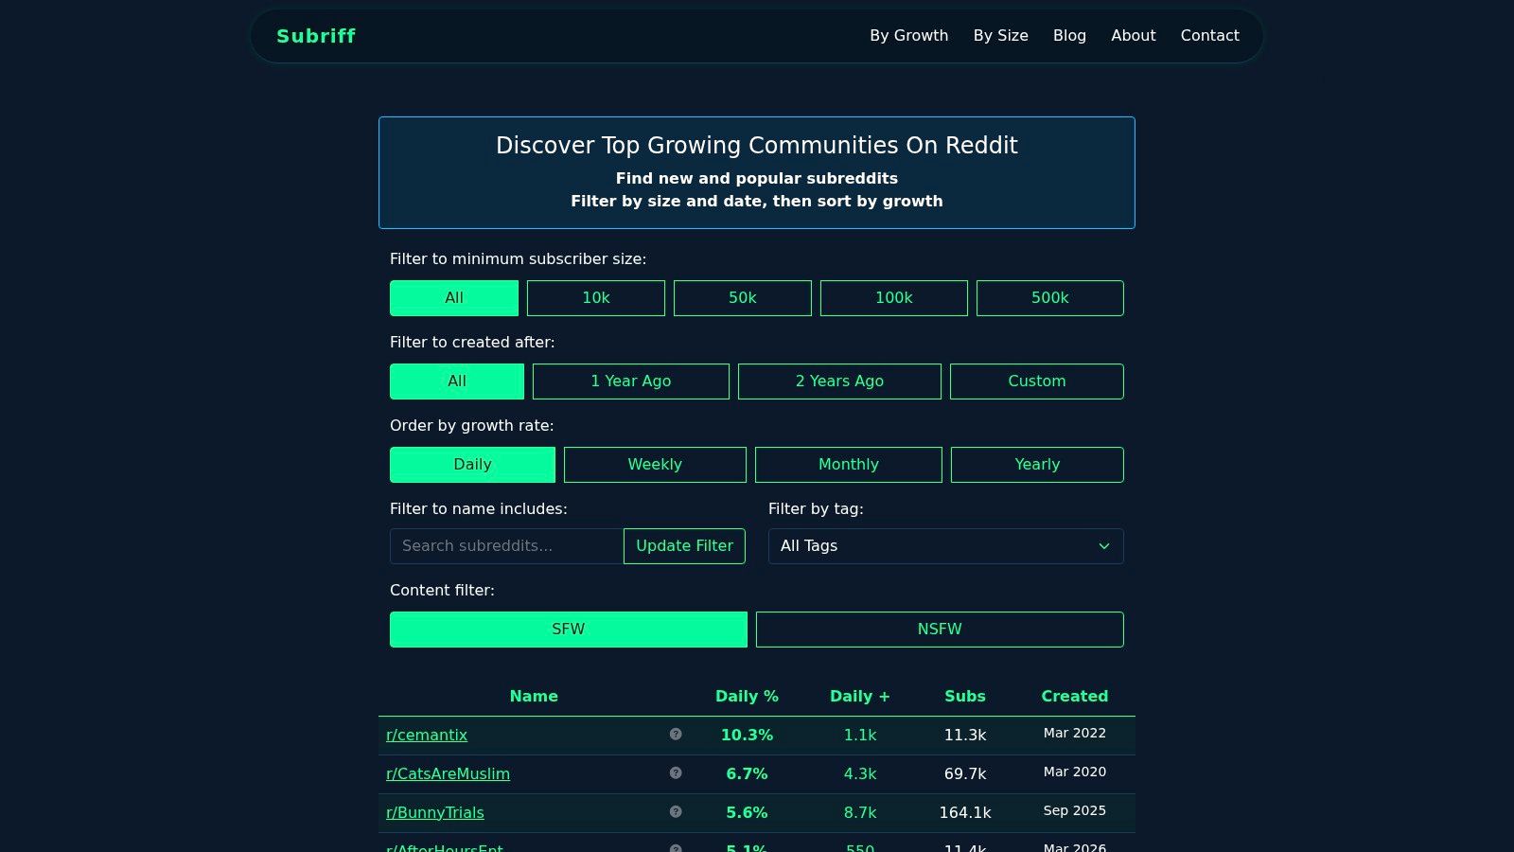
Task: Go to the Blog page
Action: tap(1069, 36)
